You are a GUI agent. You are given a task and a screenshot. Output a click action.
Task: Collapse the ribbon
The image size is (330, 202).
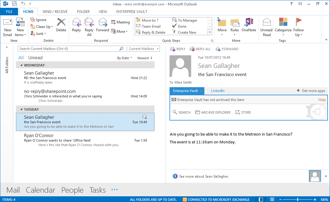(x=326, y=40)
